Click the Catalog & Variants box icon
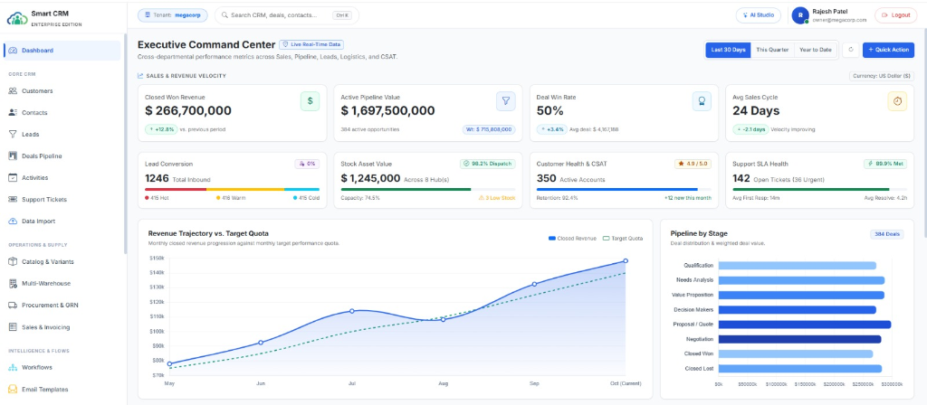This screenshot has height=405, width=927. click(x=13, y=261)
